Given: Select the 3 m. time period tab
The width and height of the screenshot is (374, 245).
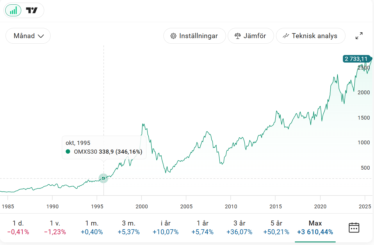Looking at the screenshot, I should 129,228.
